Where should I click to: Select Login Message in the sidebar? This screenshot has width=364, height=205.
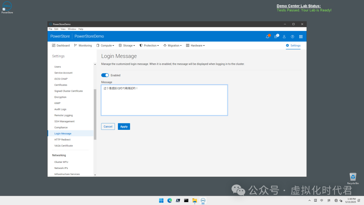click(71, 134)
